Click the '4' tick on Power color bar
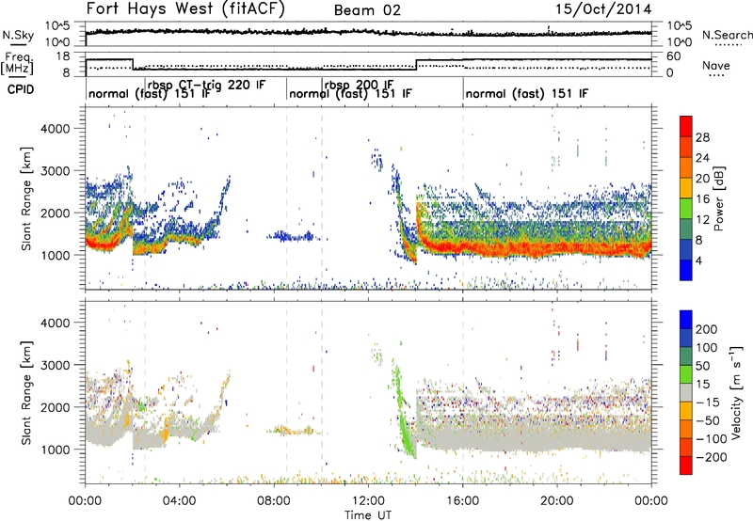 699,260
